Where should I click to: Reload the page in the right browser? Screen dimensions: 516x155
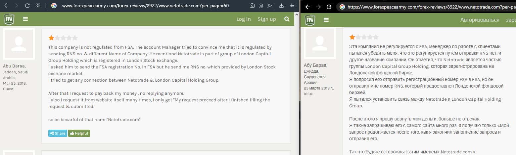pos(329,7)
